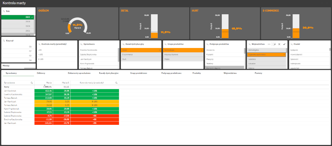Search the Podgrupa produktów filter pane
332x146 pixels.
click(207, 44)
